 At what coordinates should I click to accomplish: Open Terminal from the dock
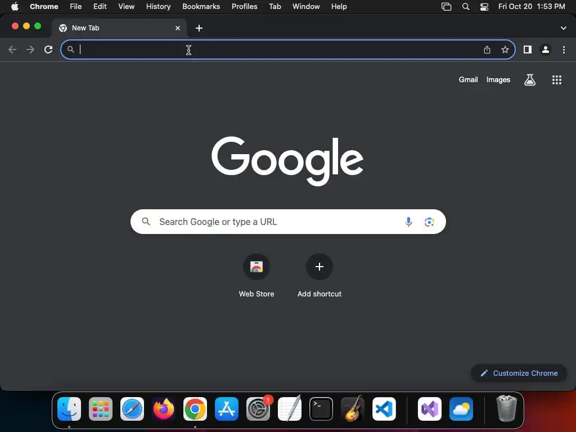(321, 409)
